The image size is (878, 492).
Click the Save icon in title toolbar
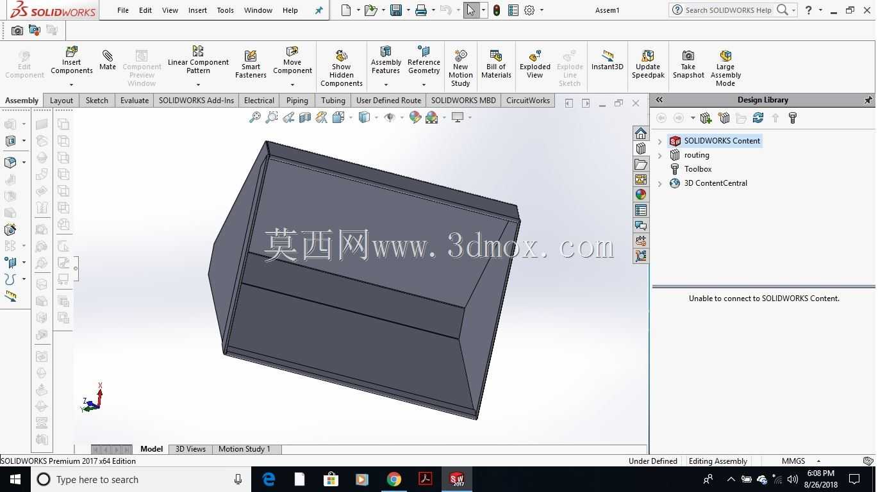click(396, 10)
